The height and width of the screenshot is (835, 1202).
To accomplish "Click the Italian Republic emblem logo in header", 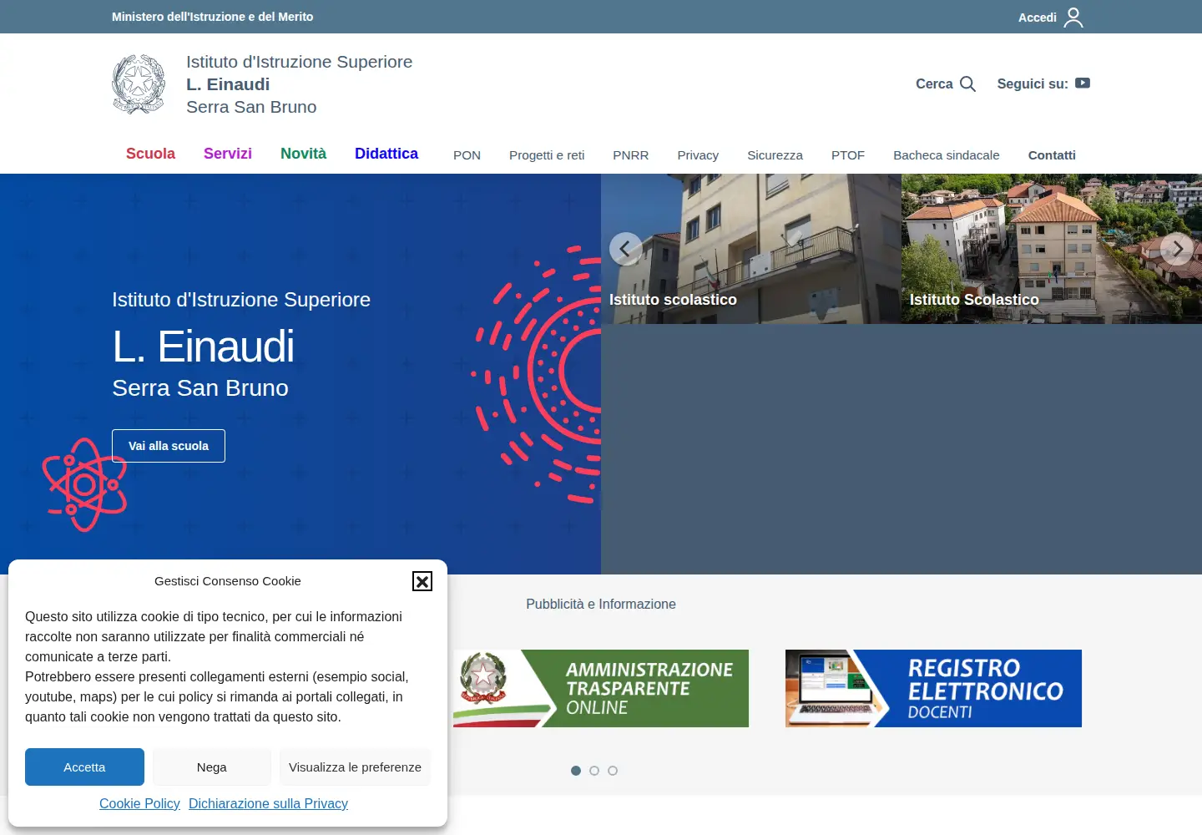I will tap(139, 84).
